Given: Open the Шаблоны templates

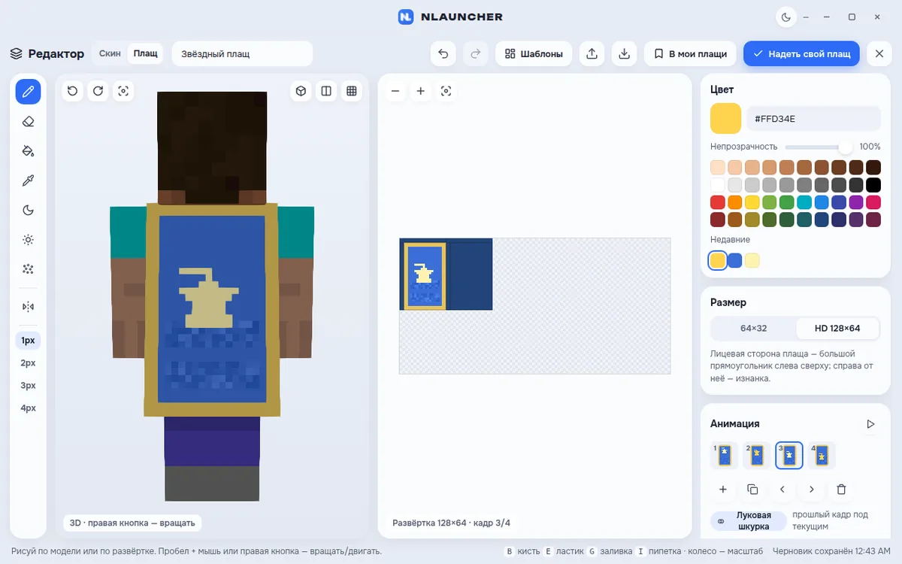Looking at the screenshot, I should pyautogui.click(x=534, y=53).
